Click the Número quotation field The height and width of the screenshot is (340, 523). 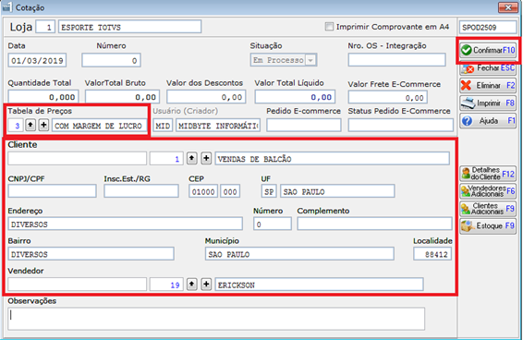(x=111, y=60)
